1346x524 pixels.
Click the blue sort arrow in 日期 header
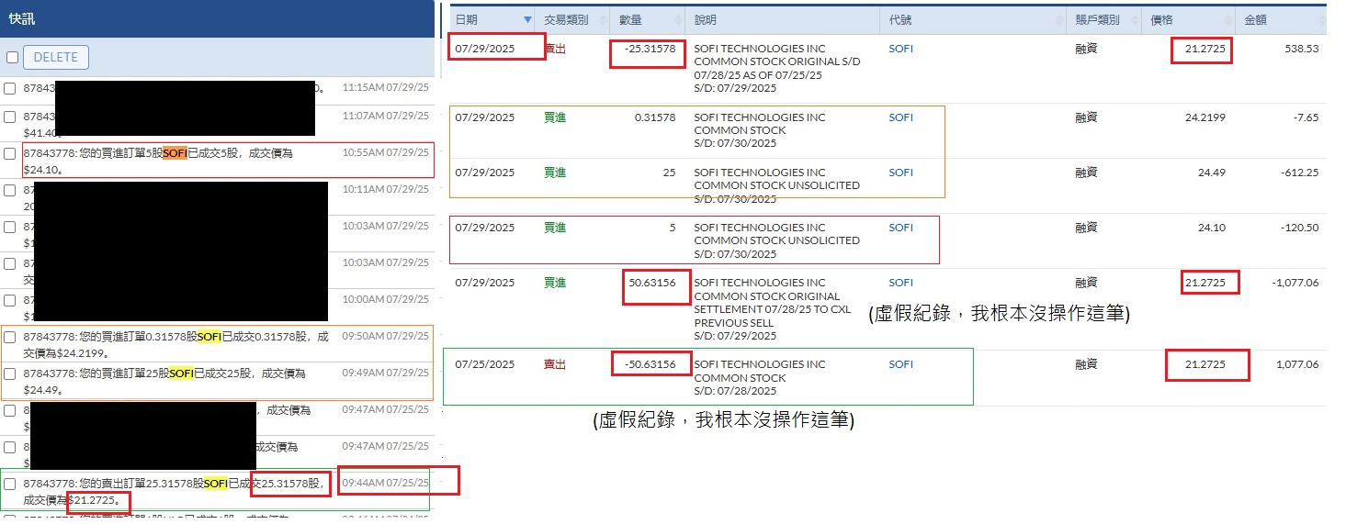pyautogui.click(x=527, y=20)
